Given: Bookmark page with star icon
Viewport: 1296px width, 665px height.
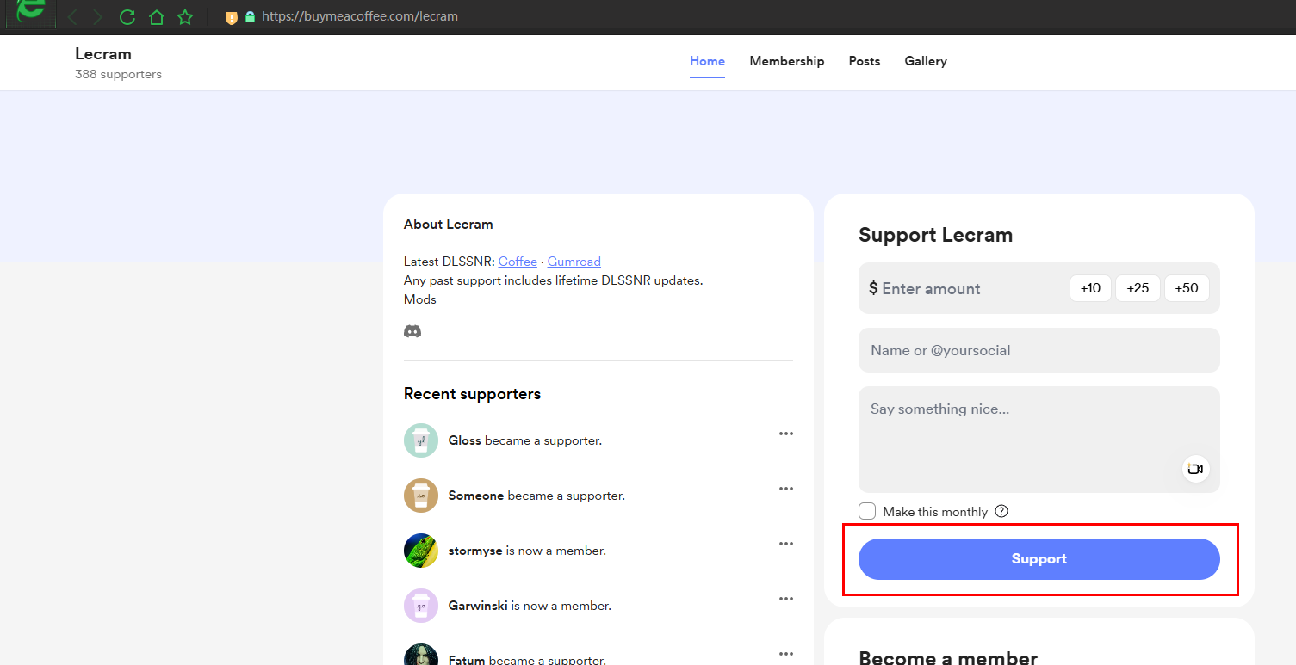Looking at the screenshot, I should coord(185,16).
